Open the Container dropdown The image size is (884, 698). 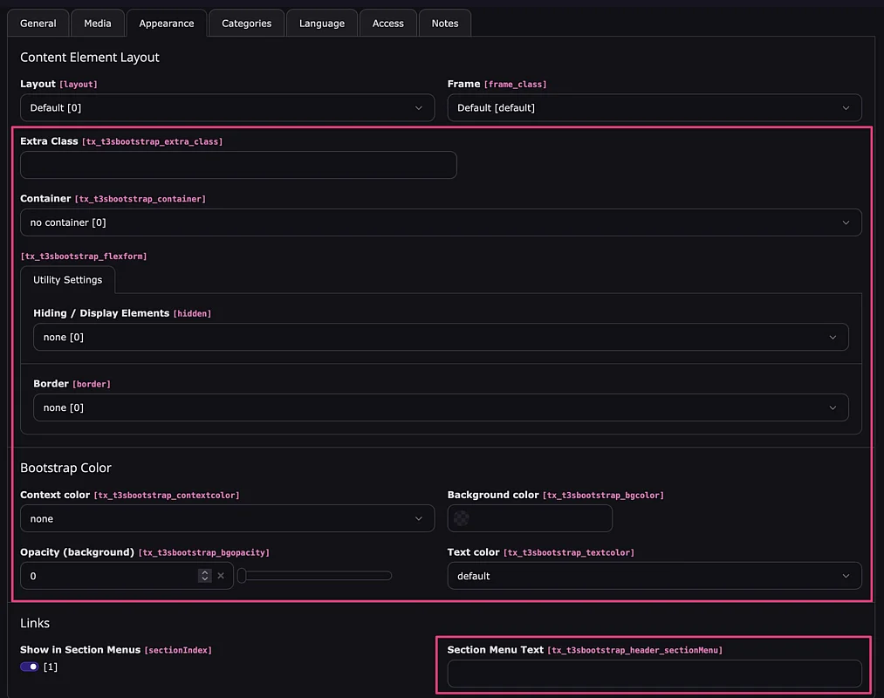tap(441, 222)
